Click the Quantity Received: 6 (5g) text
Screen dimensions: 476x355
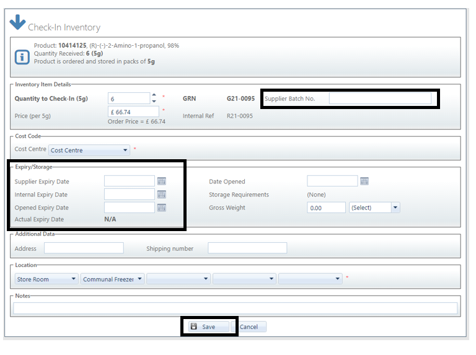click(x=68, y=53)
